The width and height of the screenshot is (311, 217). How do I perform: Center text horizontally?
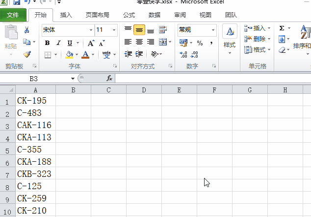click(x=139, y=42)
